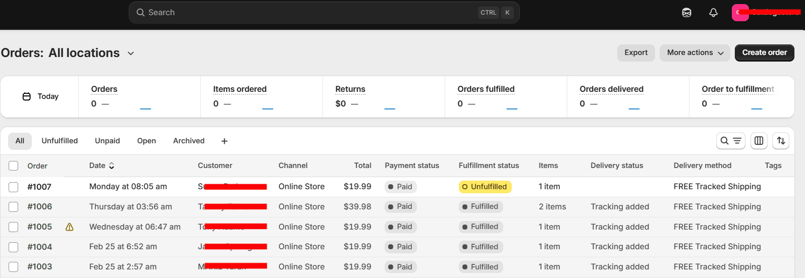Viewport: 805px width, 278px height.
Task: Click search and filter orders icon
Action: pyautogui.click(x=730, y=141)
